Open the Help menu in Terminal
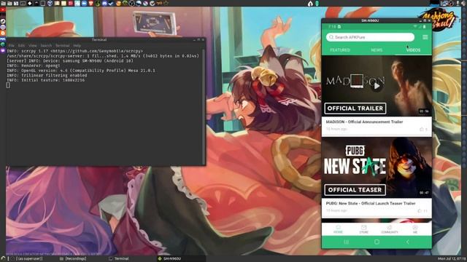467x262 pixels. (77, 45)
